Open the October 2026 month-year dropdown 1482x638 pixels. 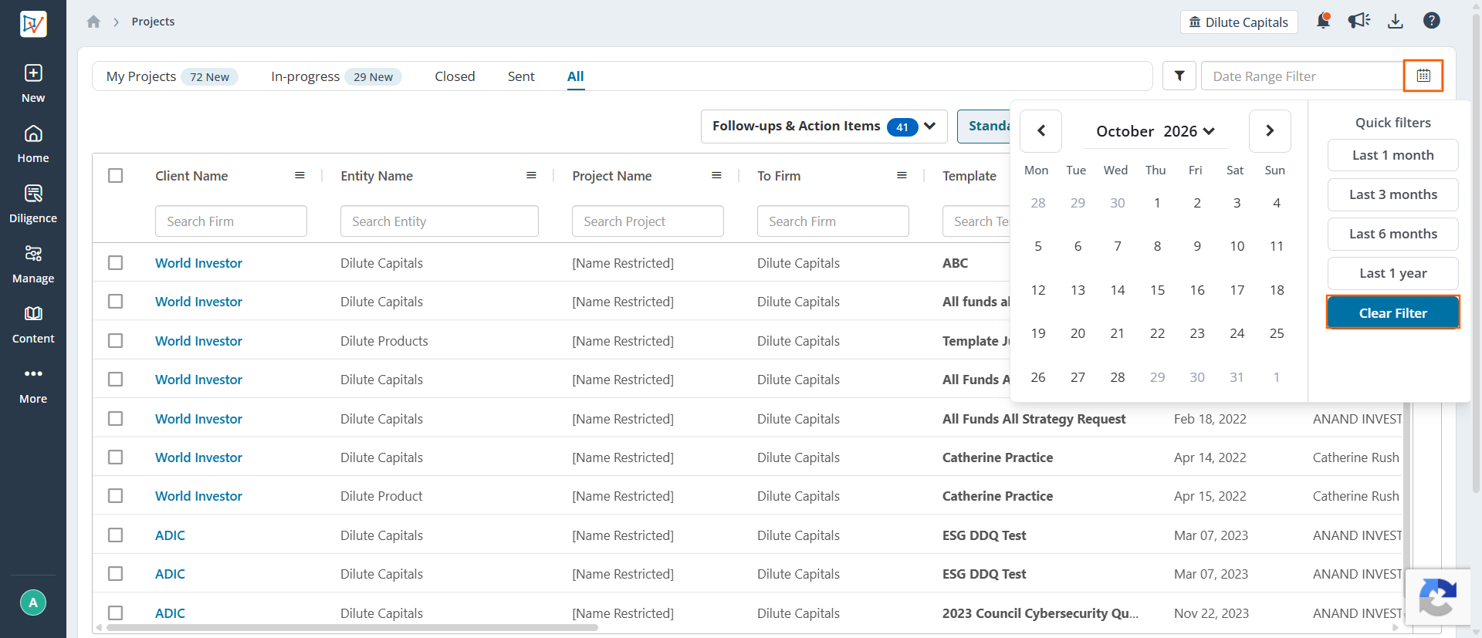[1155, 131]
